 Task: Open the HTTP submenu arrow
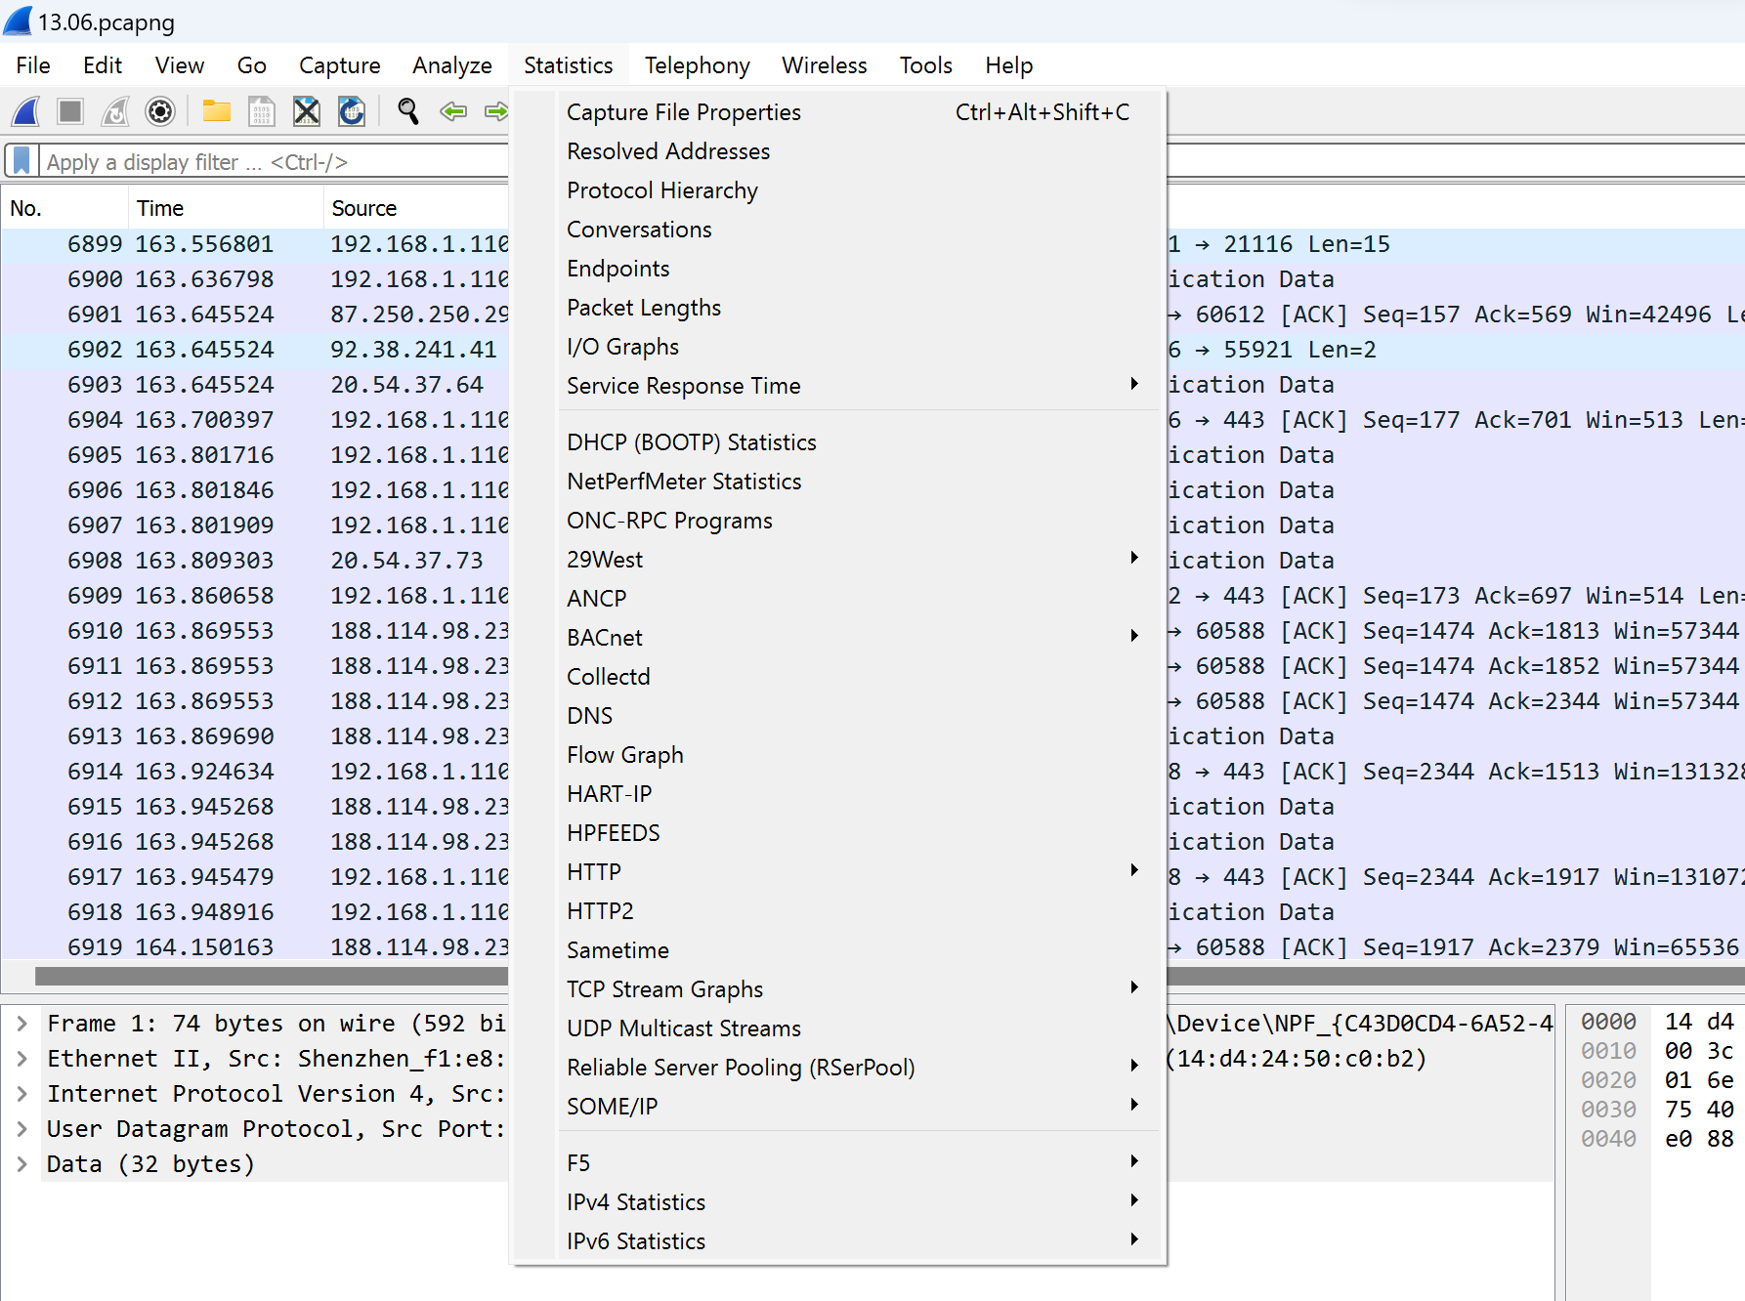[x=1134, y=870]
